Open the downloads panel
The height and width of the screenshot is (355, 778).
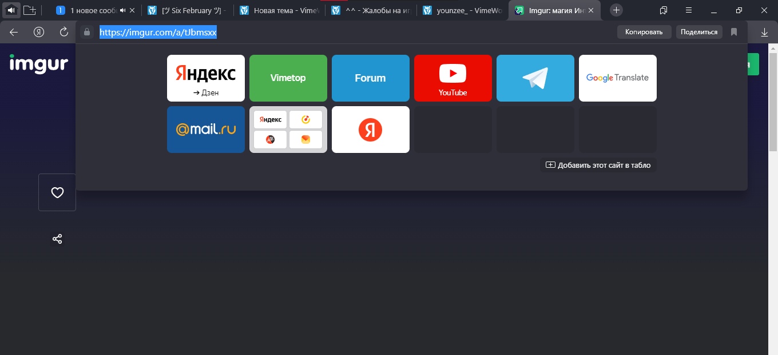tap(764, 33)
